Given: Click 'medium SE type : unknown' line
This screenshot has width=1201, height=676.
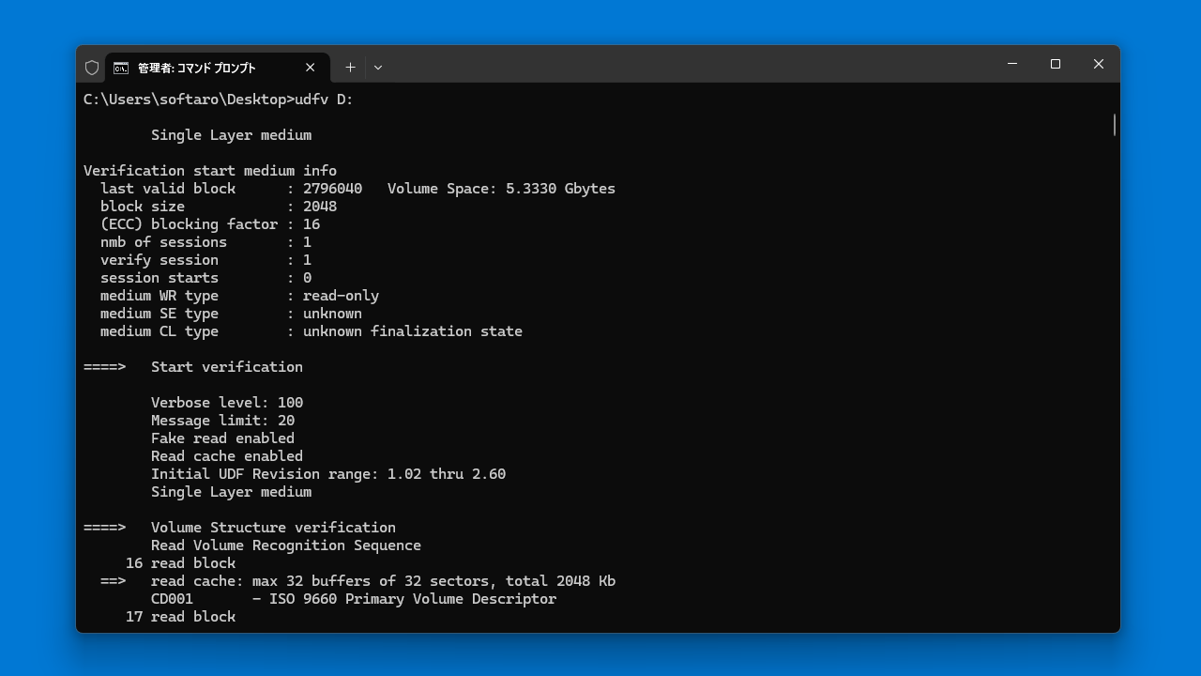Looking at the screenshot, I should pyautogui.click(x=231, y=314).
